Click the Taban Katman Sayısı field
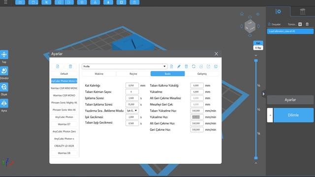This screenshot has height=177, width=315. [132, 92]
